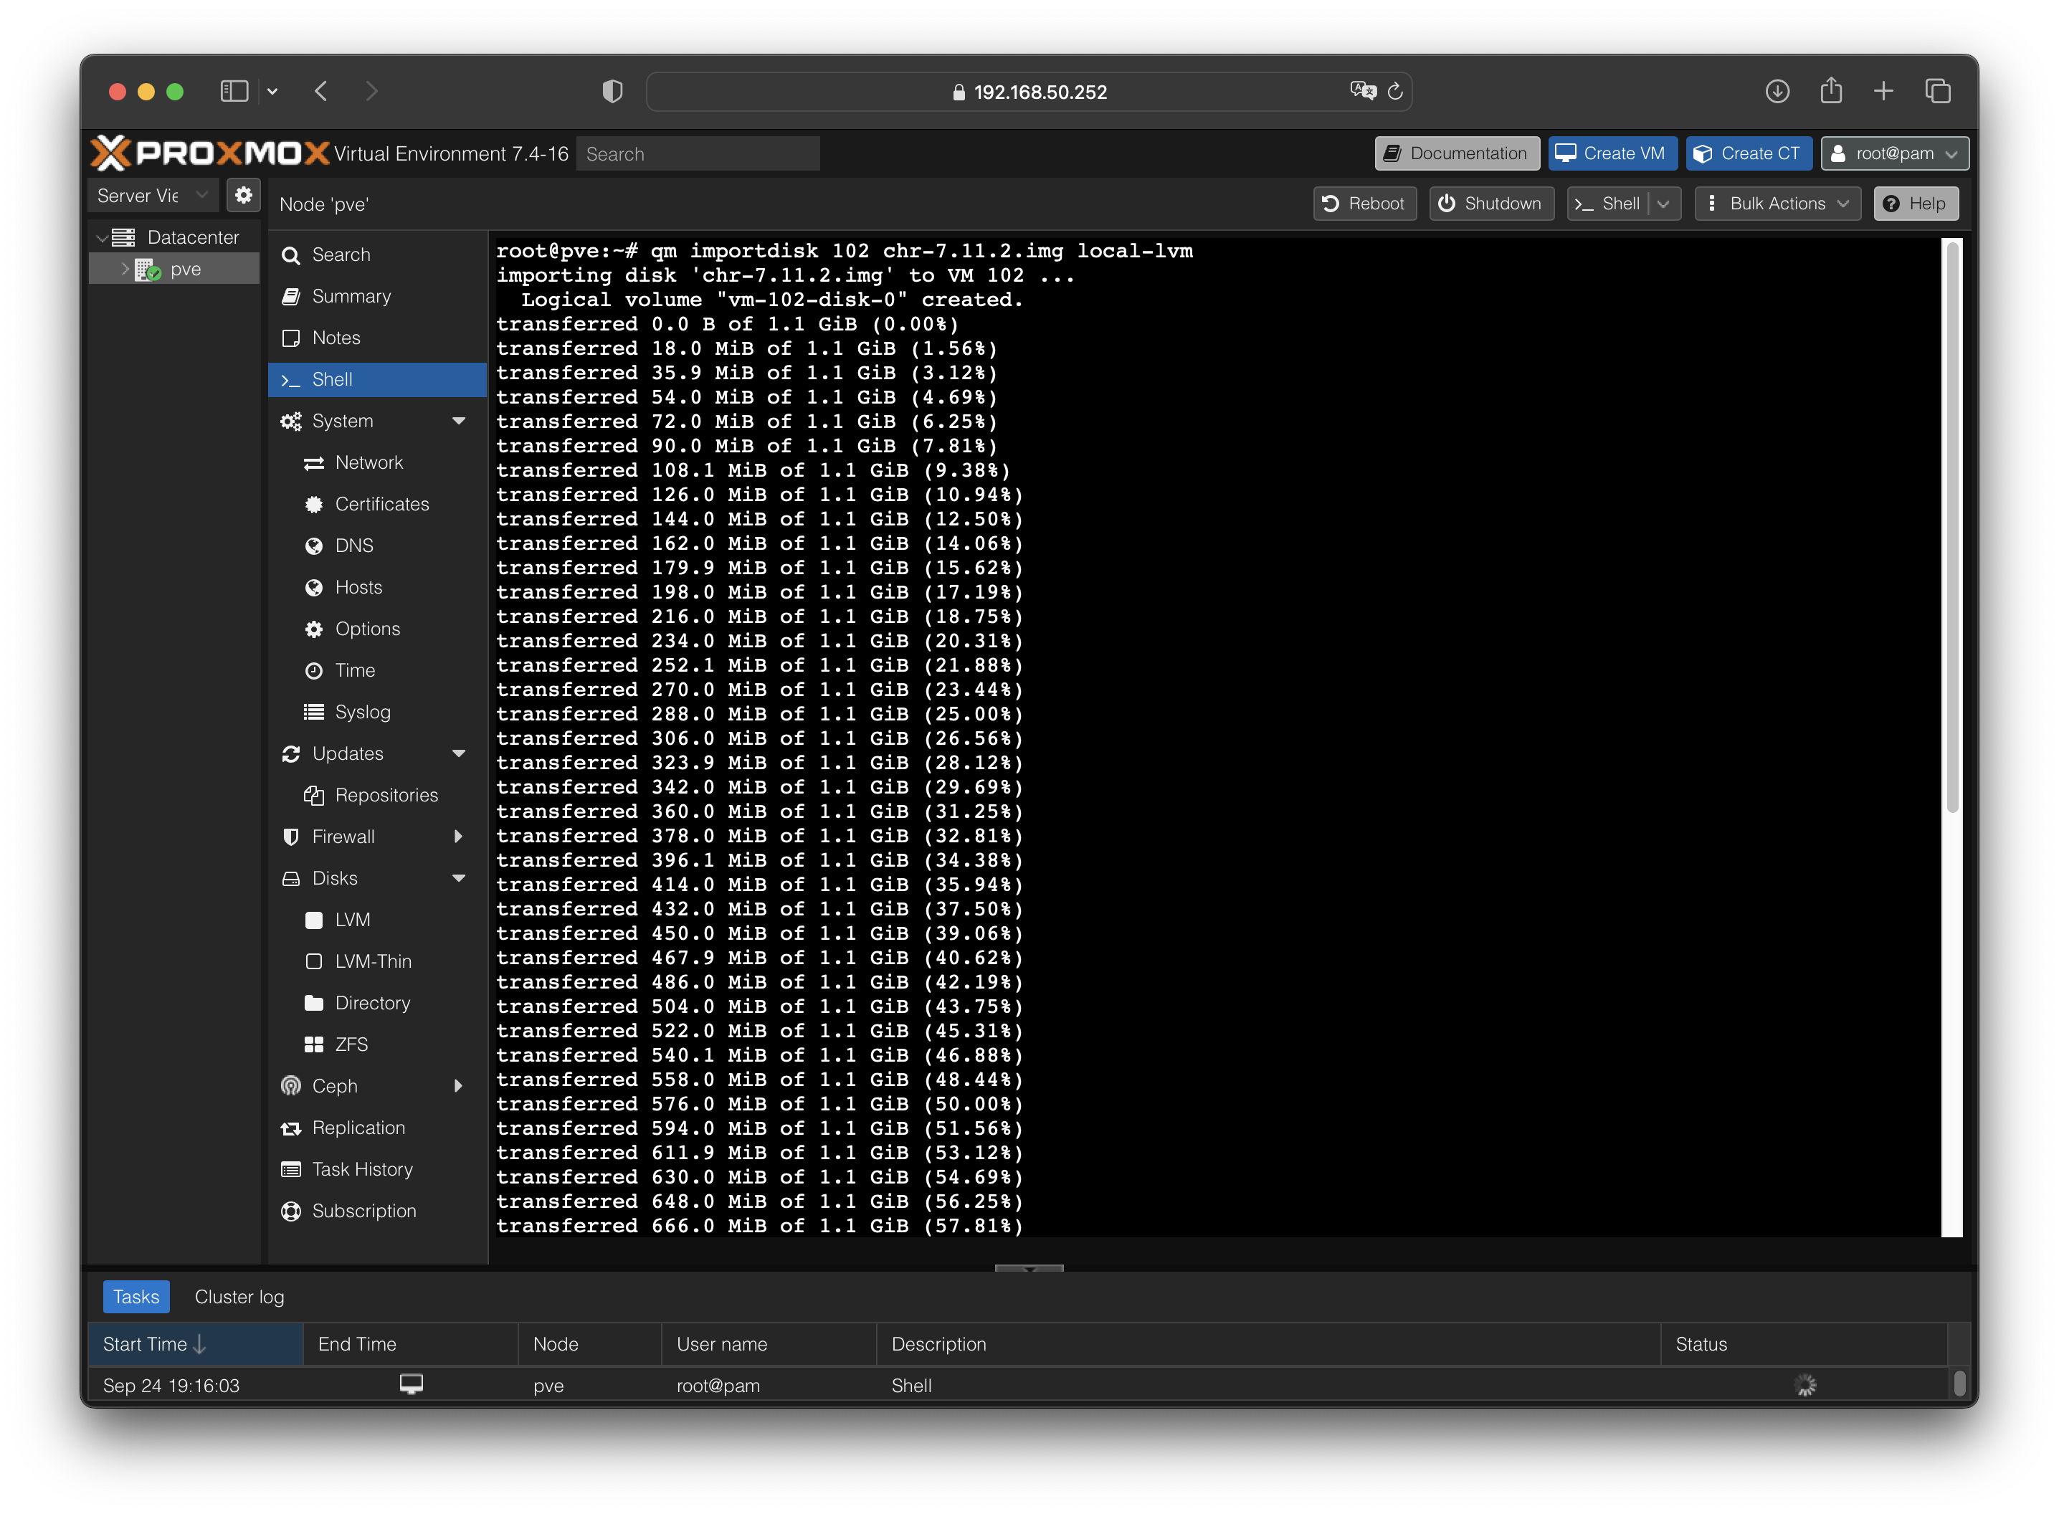
Task: Click the Reboot button
Action: tap(1364, 204)
